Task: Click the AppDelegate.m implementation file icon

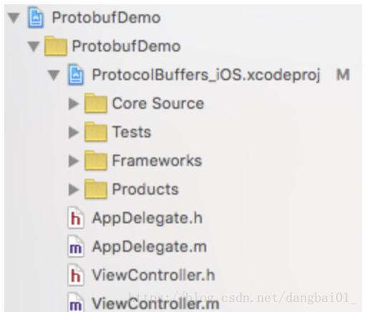Action: coord(76,246)
